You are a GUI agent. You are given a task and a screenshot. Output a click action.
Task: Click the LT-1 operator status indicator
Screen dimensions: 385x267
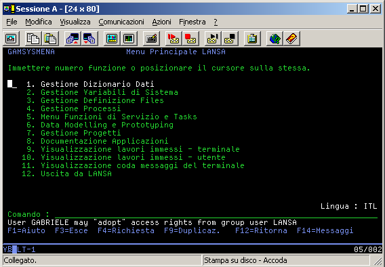[x=26, y=249]
